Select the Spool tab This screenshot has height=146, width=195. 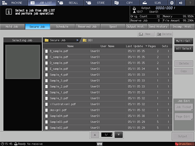point(113,27)
